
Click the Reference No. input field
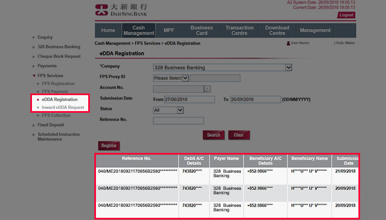pyautogui.click(x=179, y=120)
